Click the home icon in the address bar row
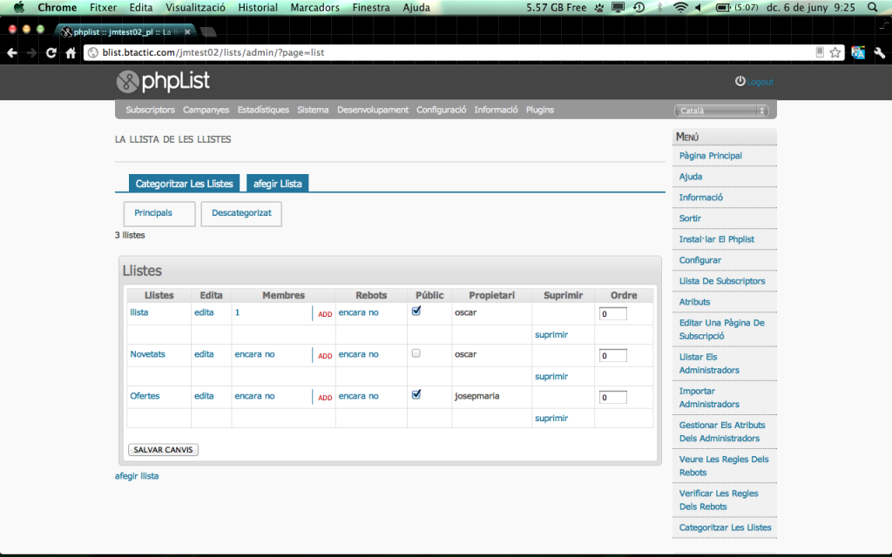The height and width of the screenshot is (557, 892). click(71, 52)
